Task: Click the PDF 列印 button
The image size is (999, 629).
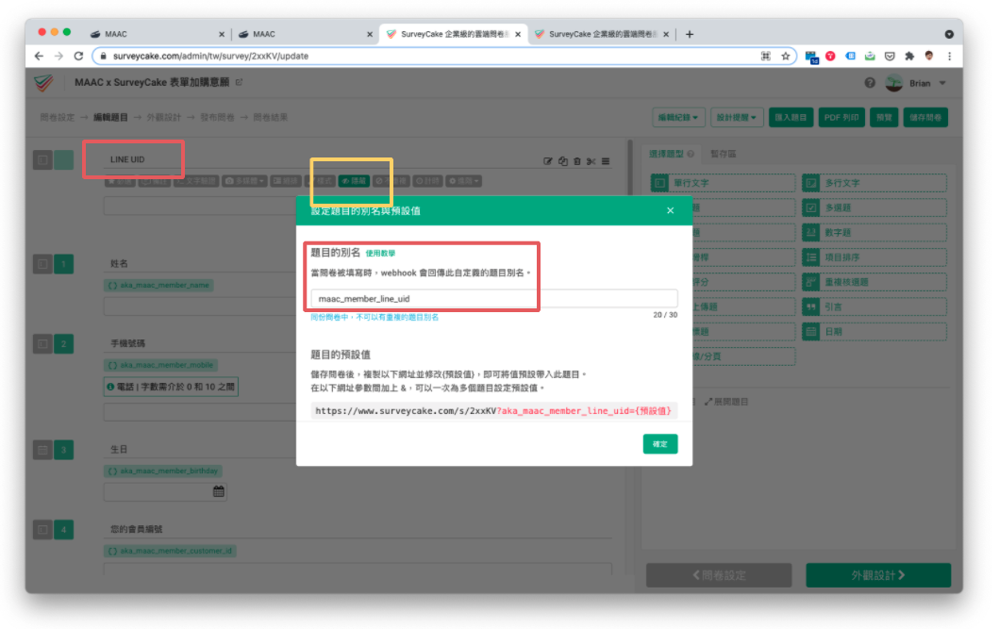Action: tap(841, 118)
